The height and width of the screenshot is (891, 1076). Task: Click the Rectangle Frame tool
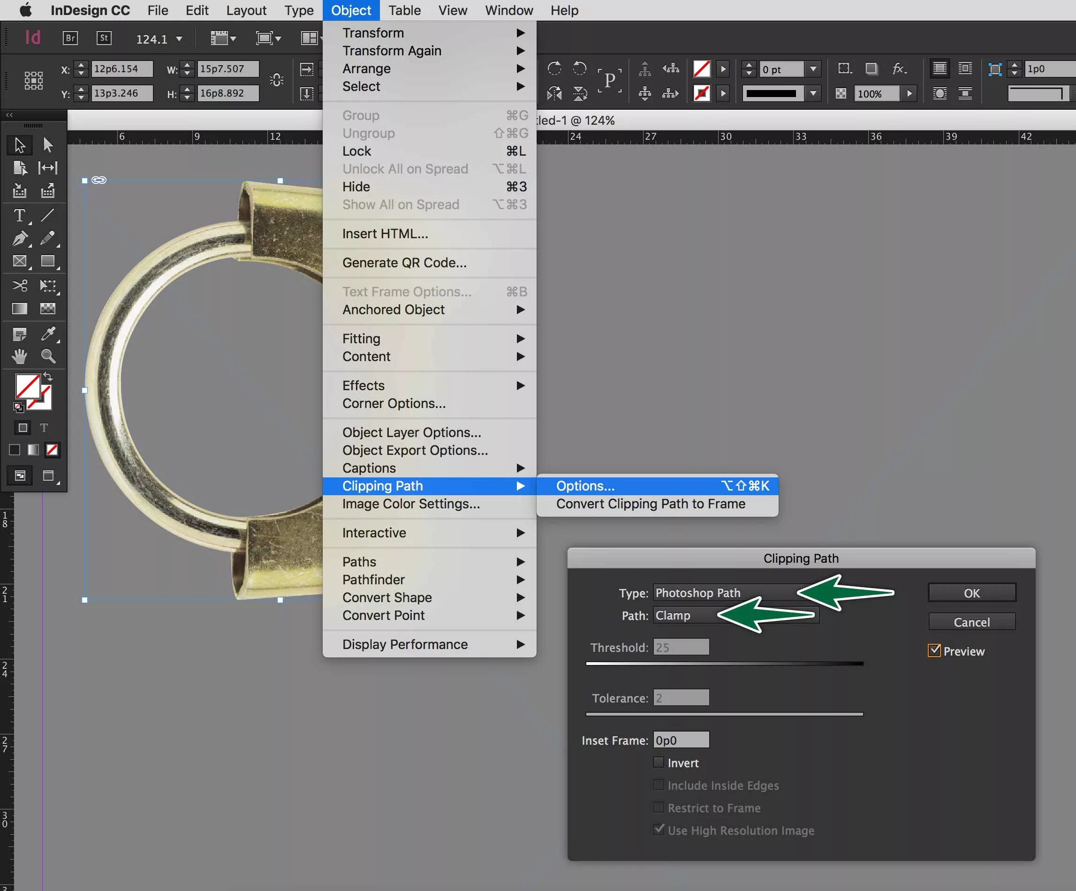pos(20,261)
